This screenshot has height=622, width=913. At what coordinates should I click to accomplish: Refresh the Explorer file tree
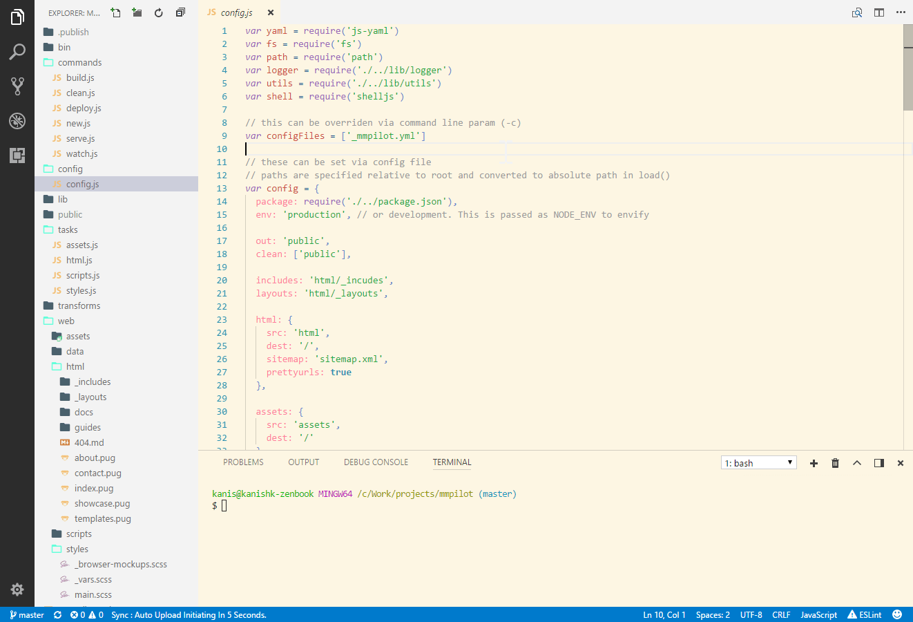[x=158, y=12]
